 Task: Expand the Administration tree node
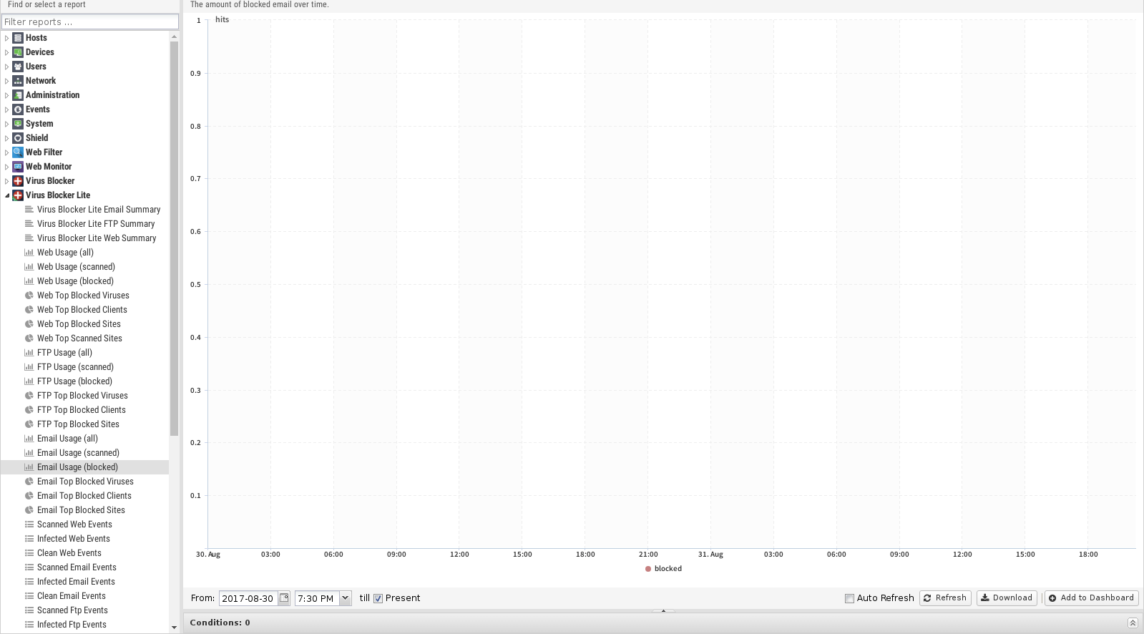tap(7, 95)
